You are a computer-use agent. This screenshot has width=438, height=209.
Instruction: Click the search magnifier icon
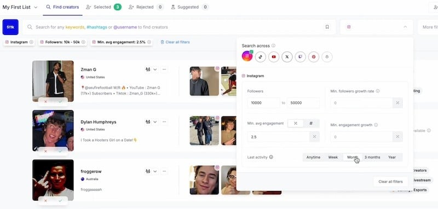[x=30, y=27]
